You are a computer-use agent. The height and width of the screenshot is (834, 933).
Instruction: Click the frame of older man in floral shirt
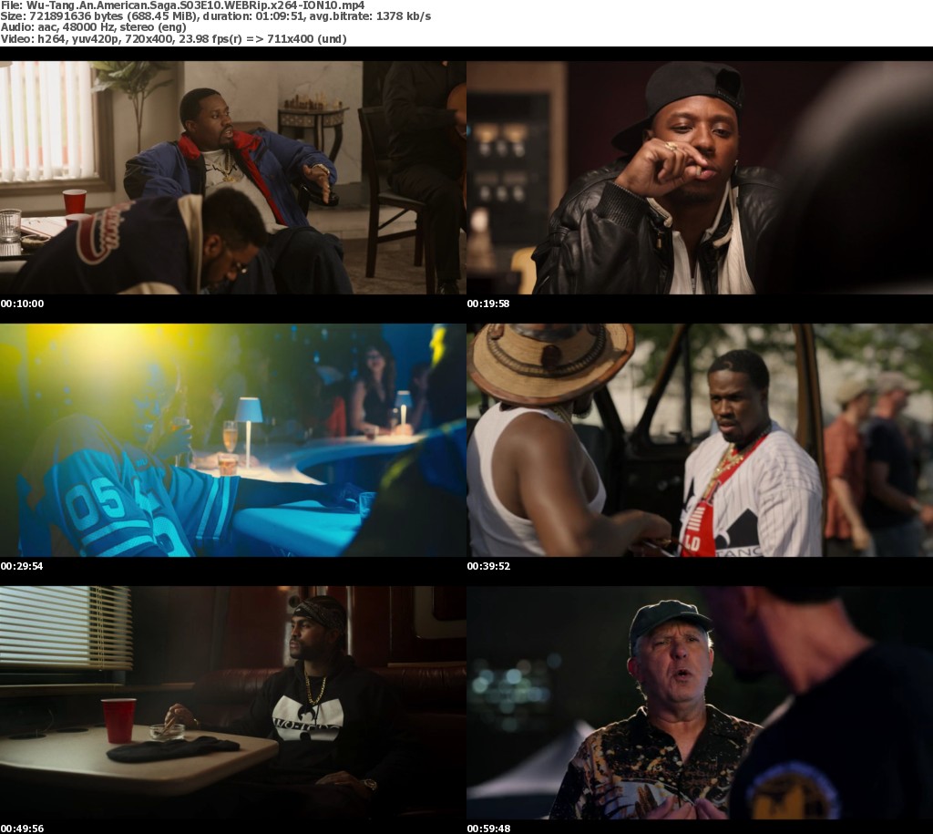point(699,702)
